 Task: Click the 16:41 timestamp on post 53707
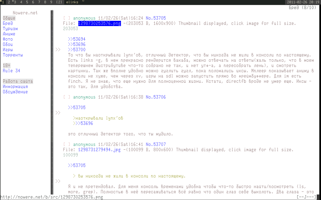(137, 144)
